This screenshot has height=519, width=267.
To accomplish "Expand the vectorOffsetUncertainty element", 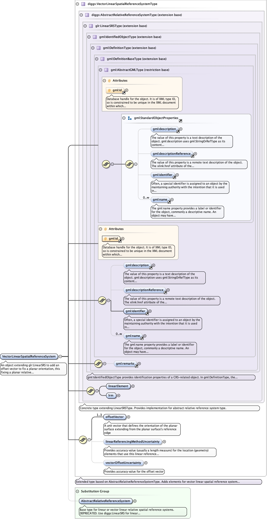I will pos(146,463).
